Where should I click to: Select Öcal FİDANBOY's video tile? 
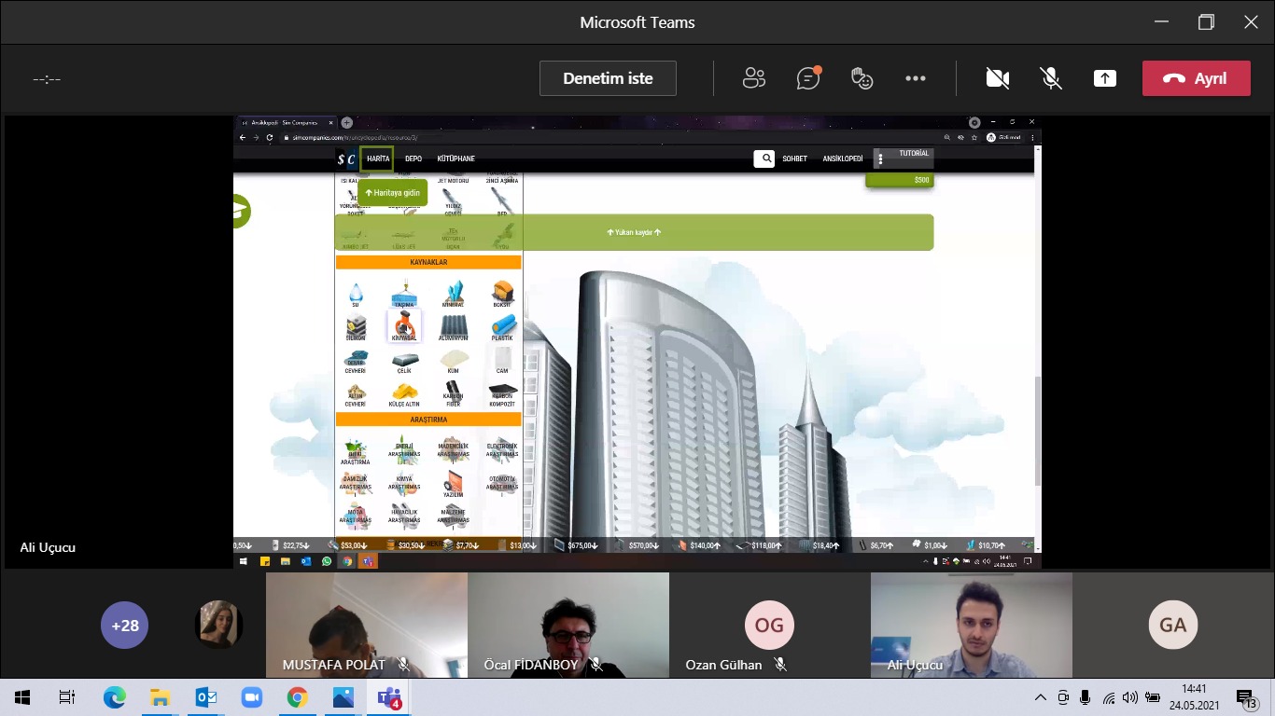568,625
